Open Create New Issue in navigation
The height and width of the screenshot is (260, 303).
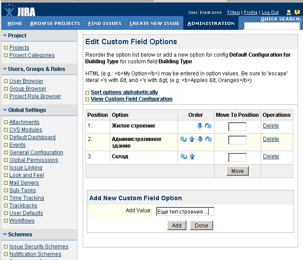coord(154,24)
